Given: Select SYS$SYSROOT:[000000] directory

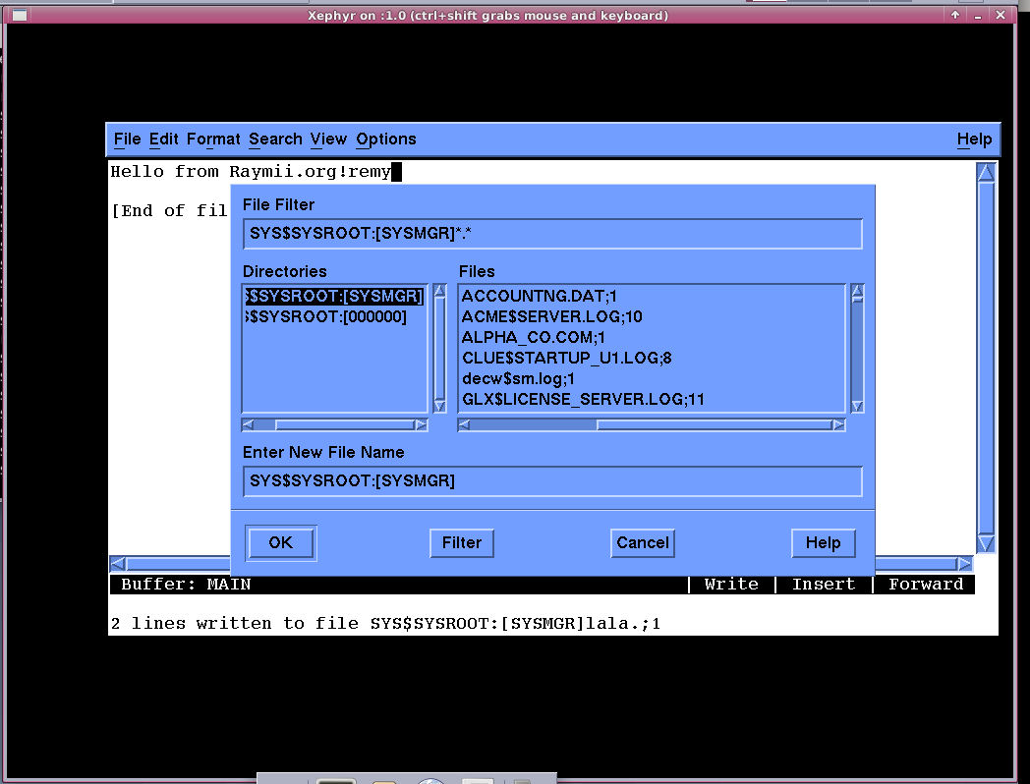Looking at the screenshot, I should click(327, 317).
